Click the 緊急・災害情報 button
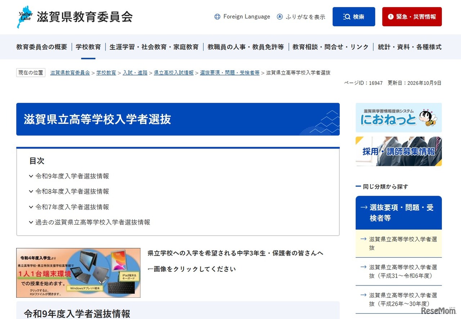The image size is (461, 319). tap(412, 17)
